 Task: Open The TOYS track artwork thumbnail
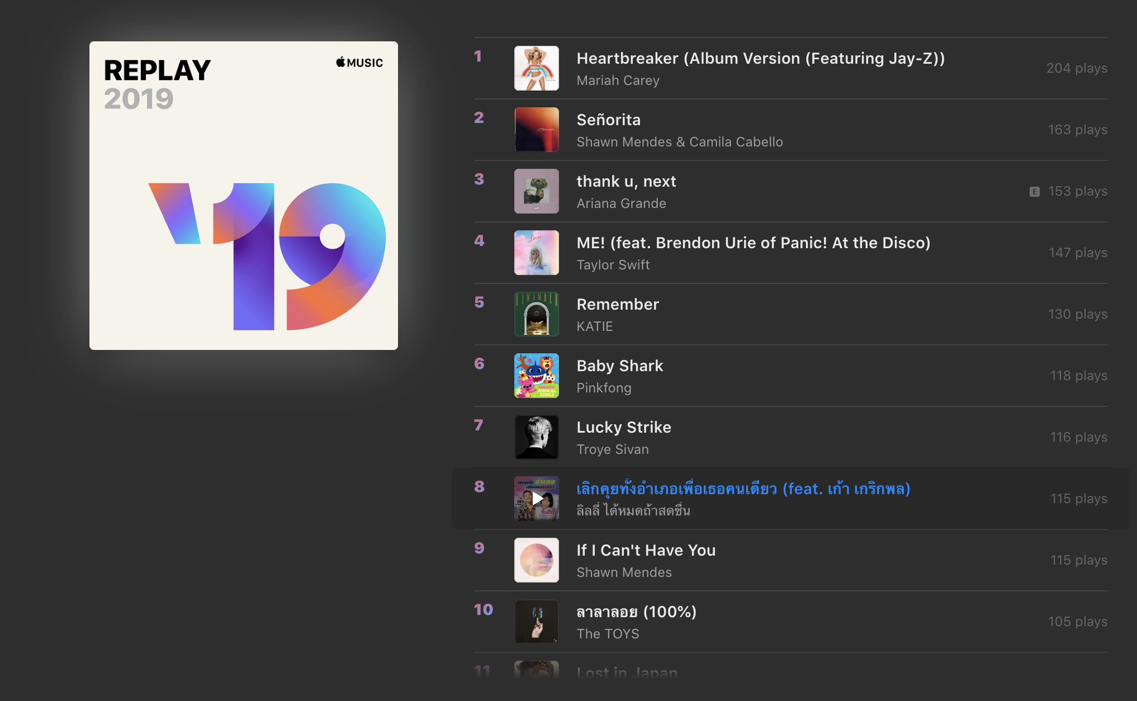point(536,622)
